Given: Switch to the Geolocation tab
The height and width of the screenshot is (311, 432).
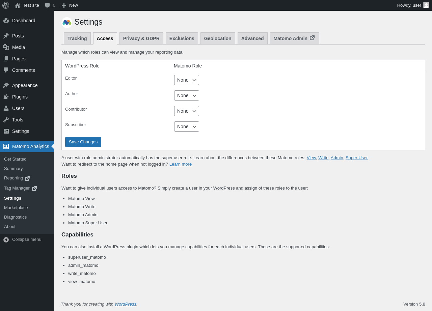Looking at the screenshot, I should pos(218,38).
